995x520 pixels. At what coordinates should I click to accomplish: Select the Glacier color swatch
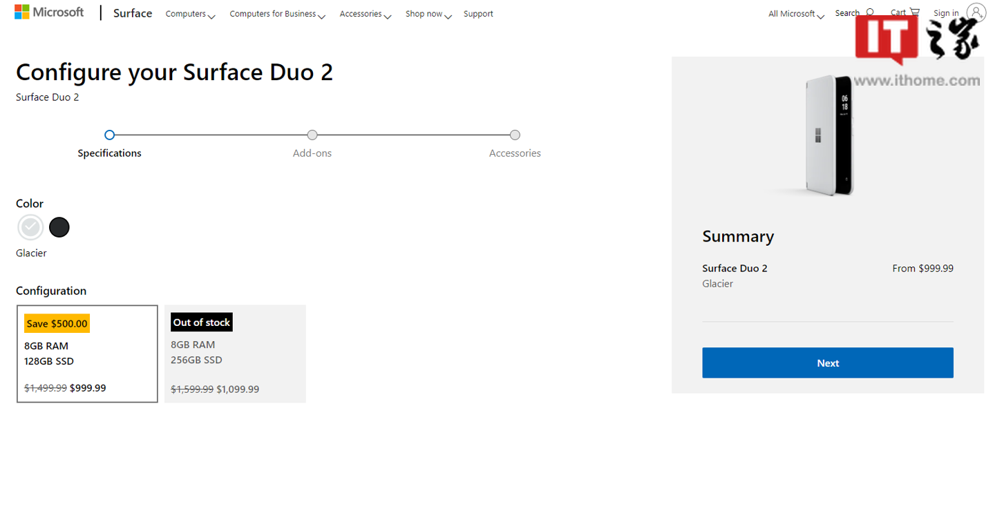tap(30, 227)
